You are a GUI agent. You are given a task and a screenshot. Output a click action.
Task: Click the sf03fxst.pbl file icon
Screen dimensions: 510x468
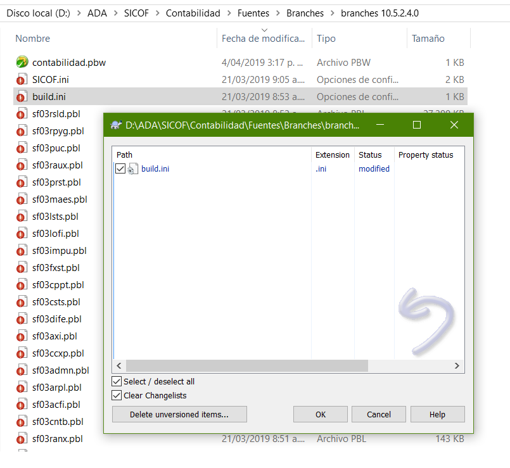click(22, 268)
